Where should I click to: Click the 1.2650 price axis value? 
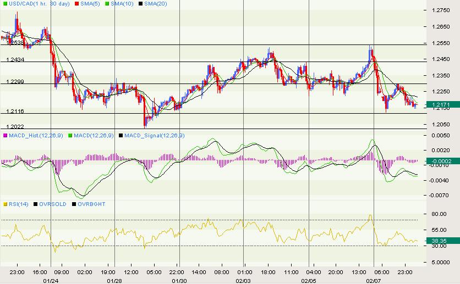click(441, 27)
